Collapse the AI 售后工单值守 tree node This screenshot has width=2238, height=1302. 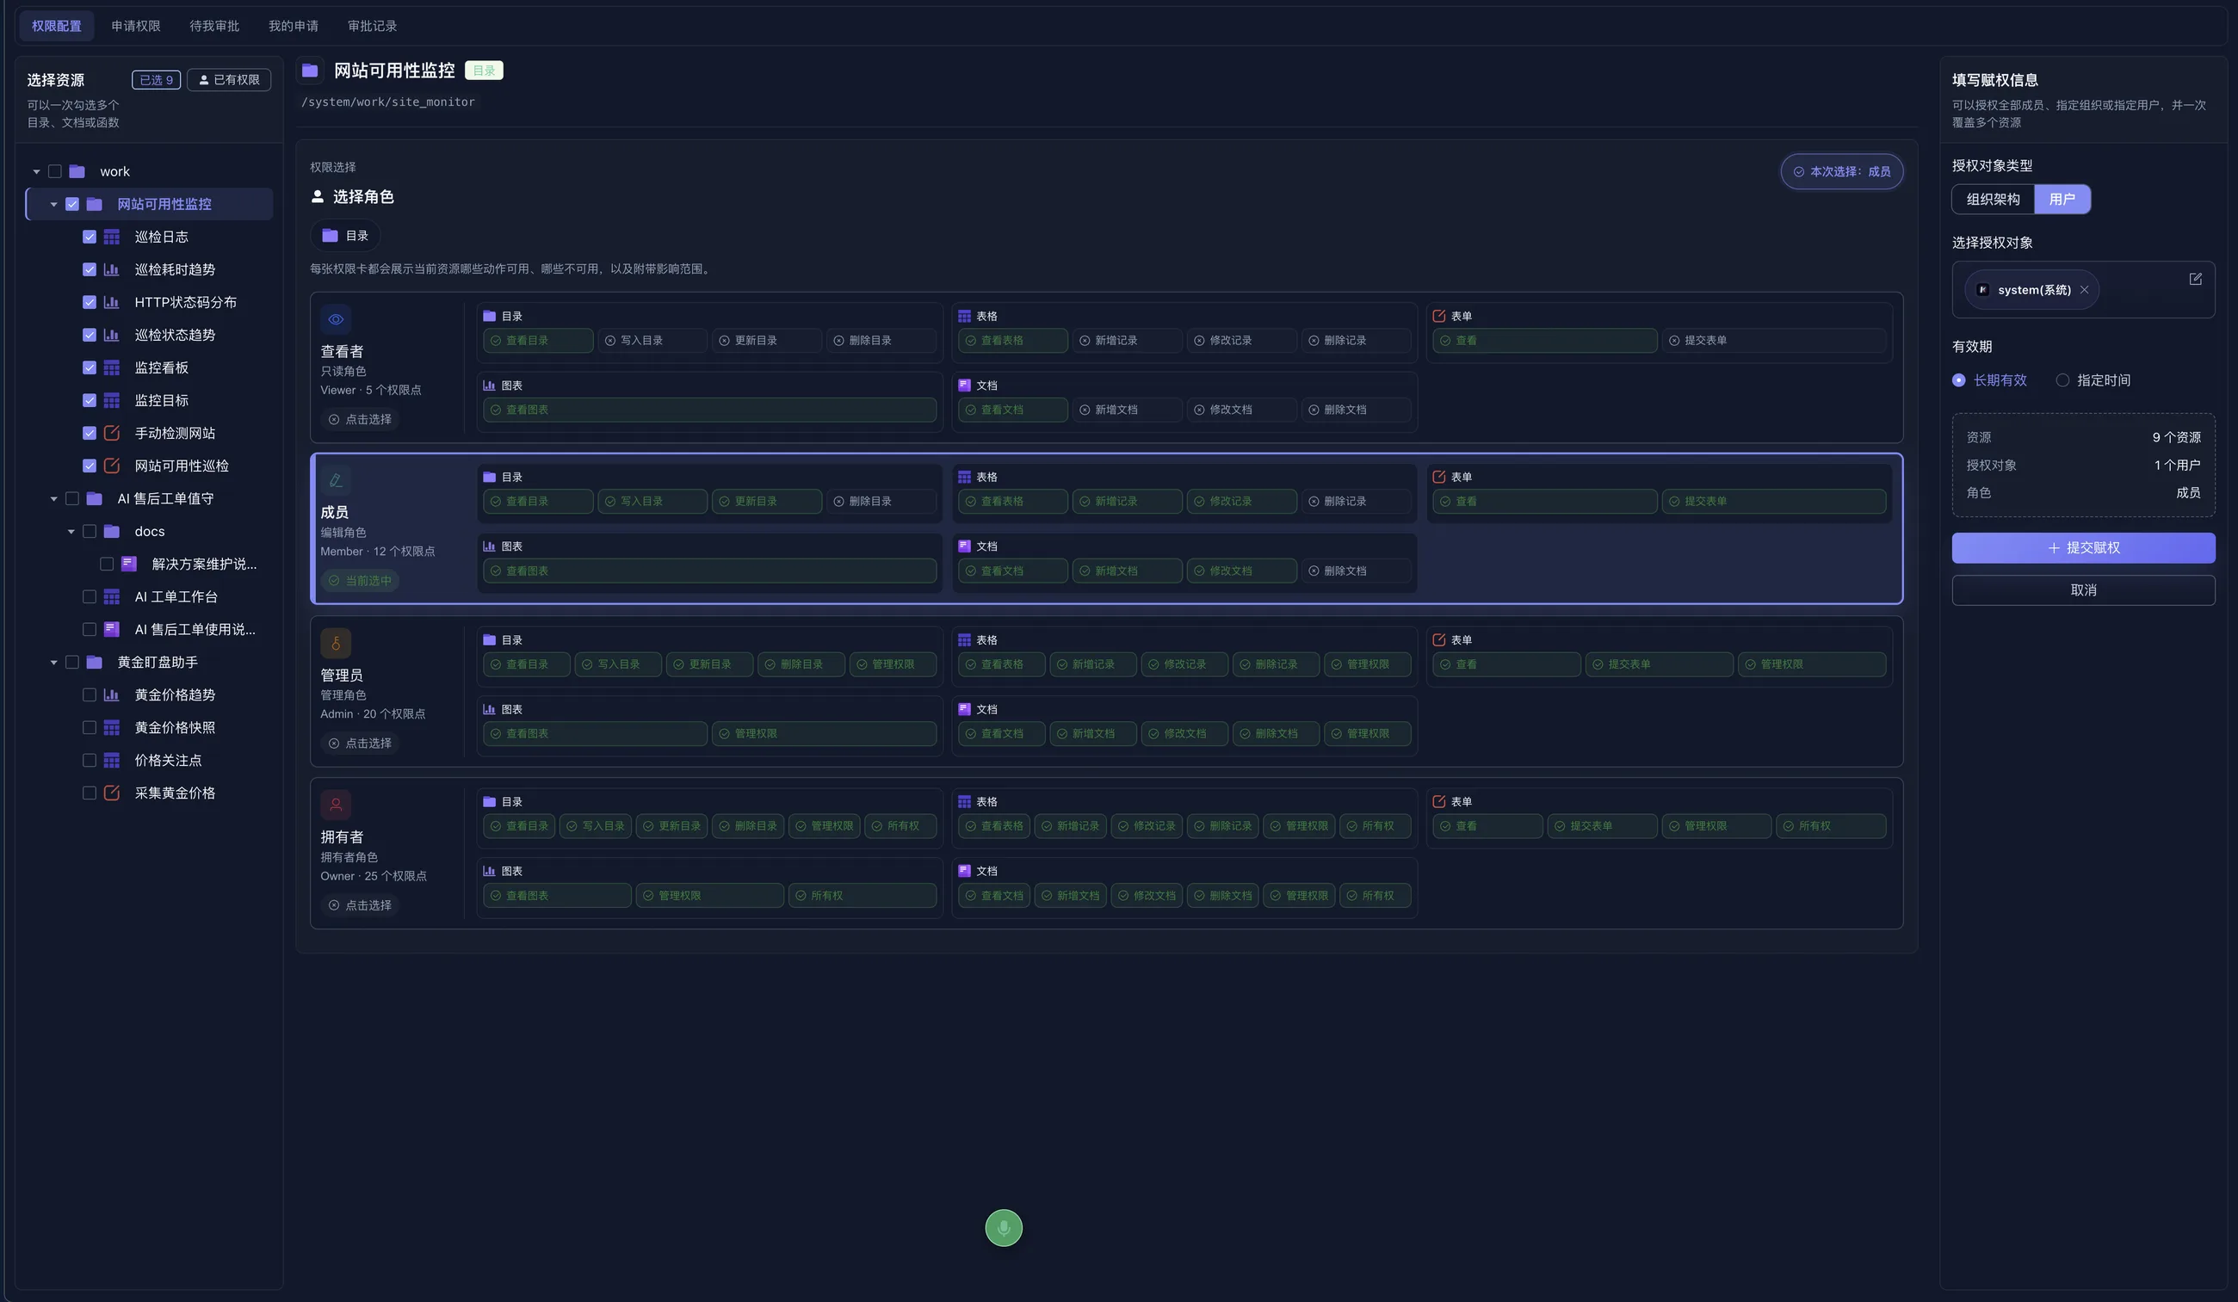54,498
